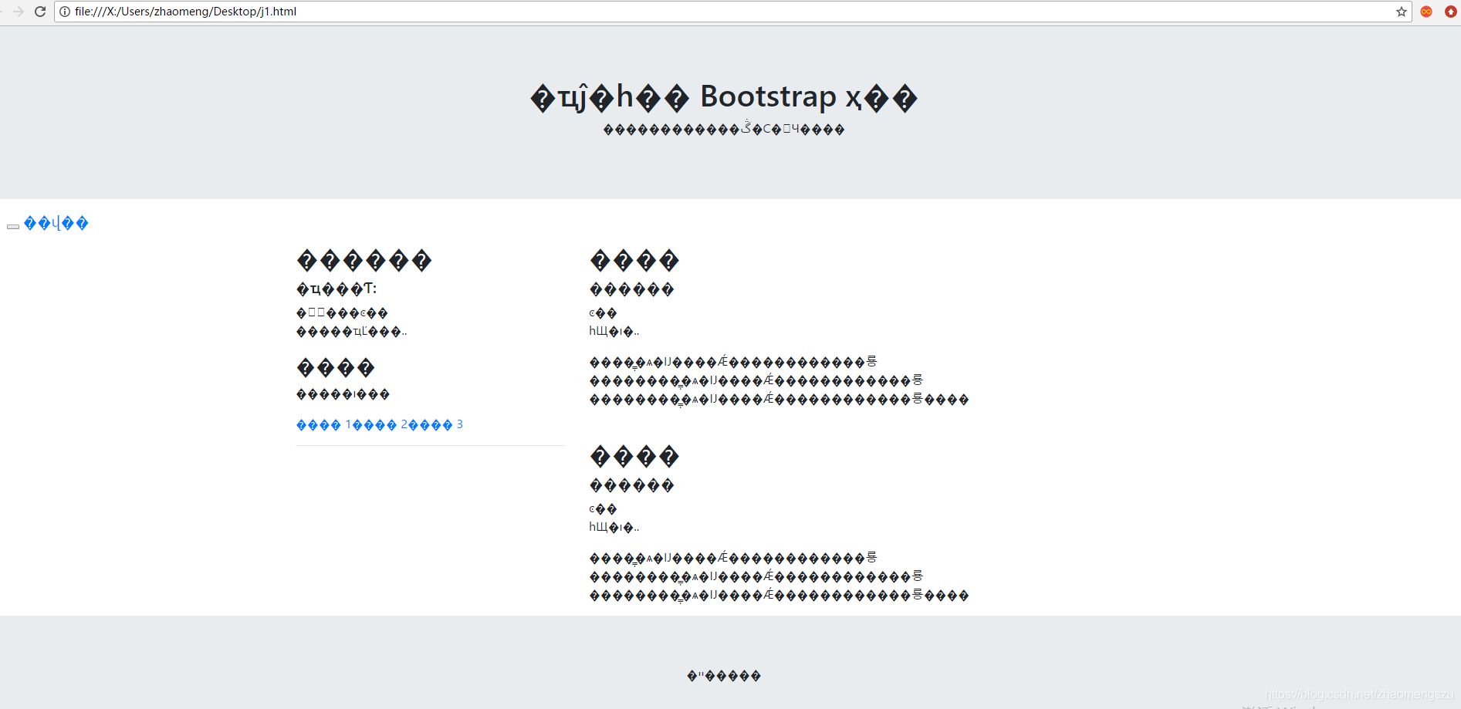Follow the blue link ending in 1
The height and width of the screenshot is (709, 1461).
tap(324, 424)
